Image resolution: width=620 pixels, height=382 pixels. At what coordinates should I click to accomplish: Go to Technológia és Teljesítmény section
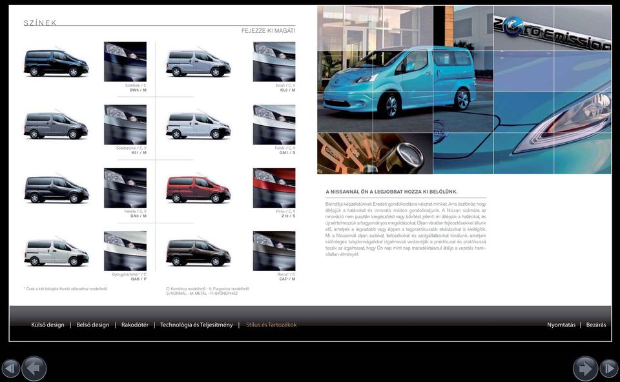pyautogui.click(x=196, y=325)
